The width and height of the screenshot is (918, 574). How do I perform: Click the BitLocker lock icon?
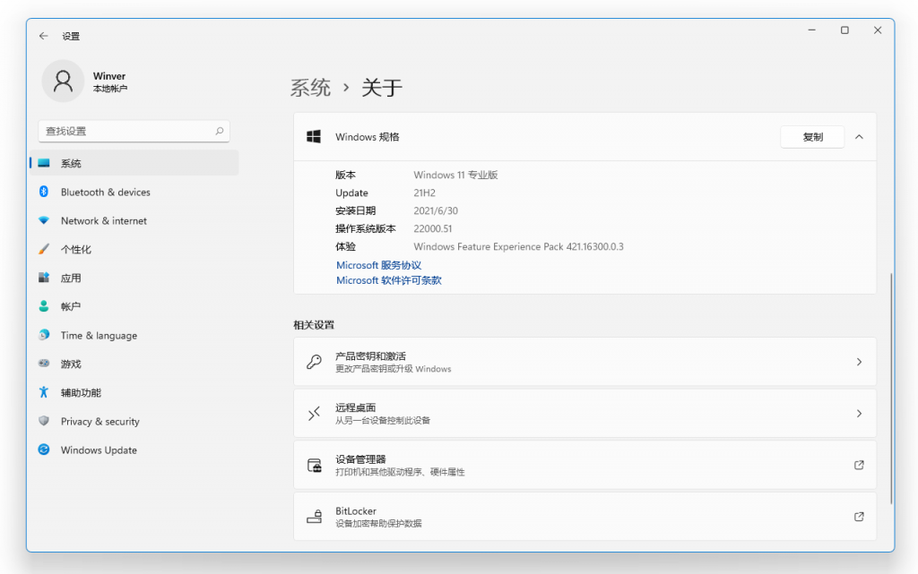tap(315, 516)
